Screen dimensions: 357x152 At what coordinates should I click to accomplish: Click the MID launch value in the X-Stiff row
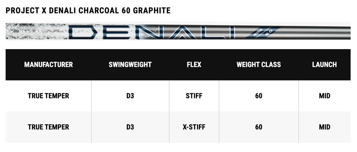(324, 127)
